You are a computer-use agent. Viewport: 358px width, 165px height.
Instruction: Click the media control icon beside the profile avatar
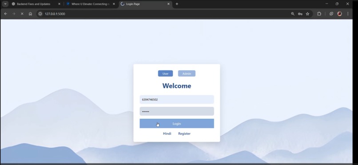tap(331, 14)
